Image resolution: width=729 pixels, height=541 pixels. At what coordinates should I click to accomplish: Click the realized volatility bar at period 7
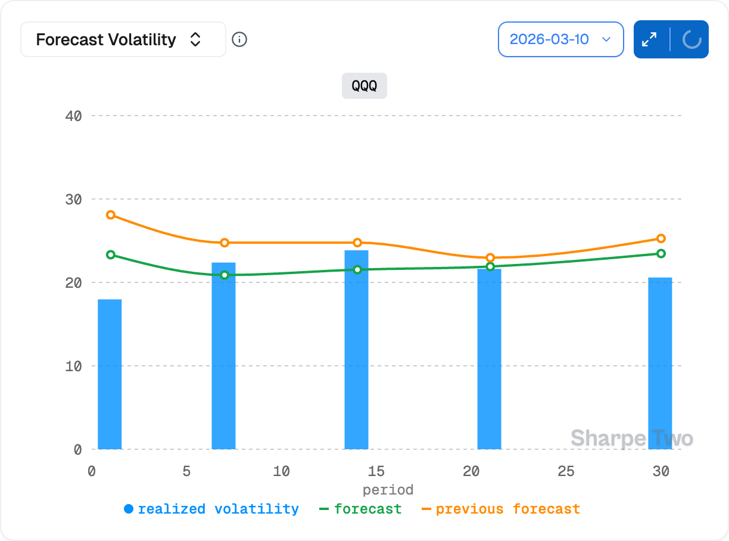[x=224, y=357]
